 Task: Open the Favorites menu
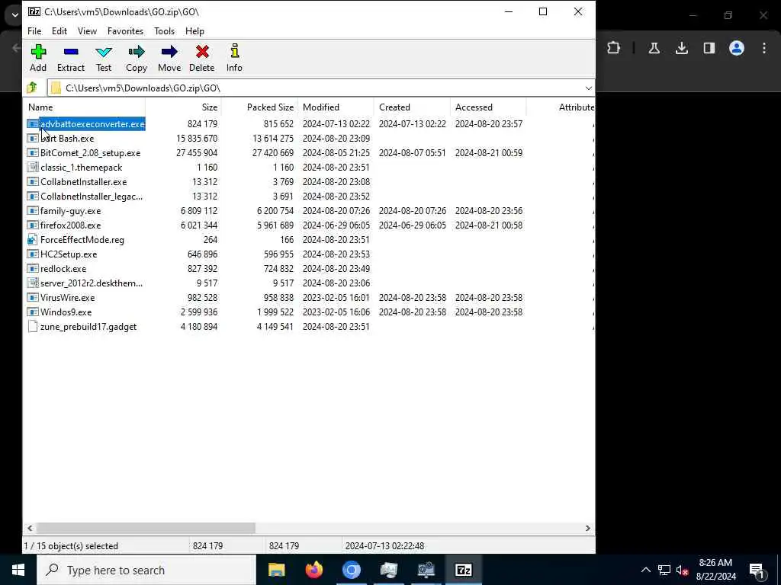[125, 30]
